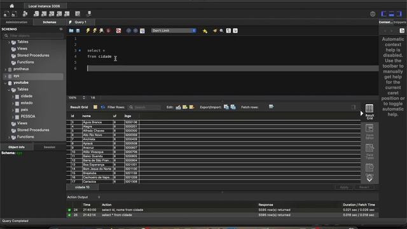Switch to Administration tab
Image resolution: width=407 pixels, height=229 pixels.
coord(17,22)
